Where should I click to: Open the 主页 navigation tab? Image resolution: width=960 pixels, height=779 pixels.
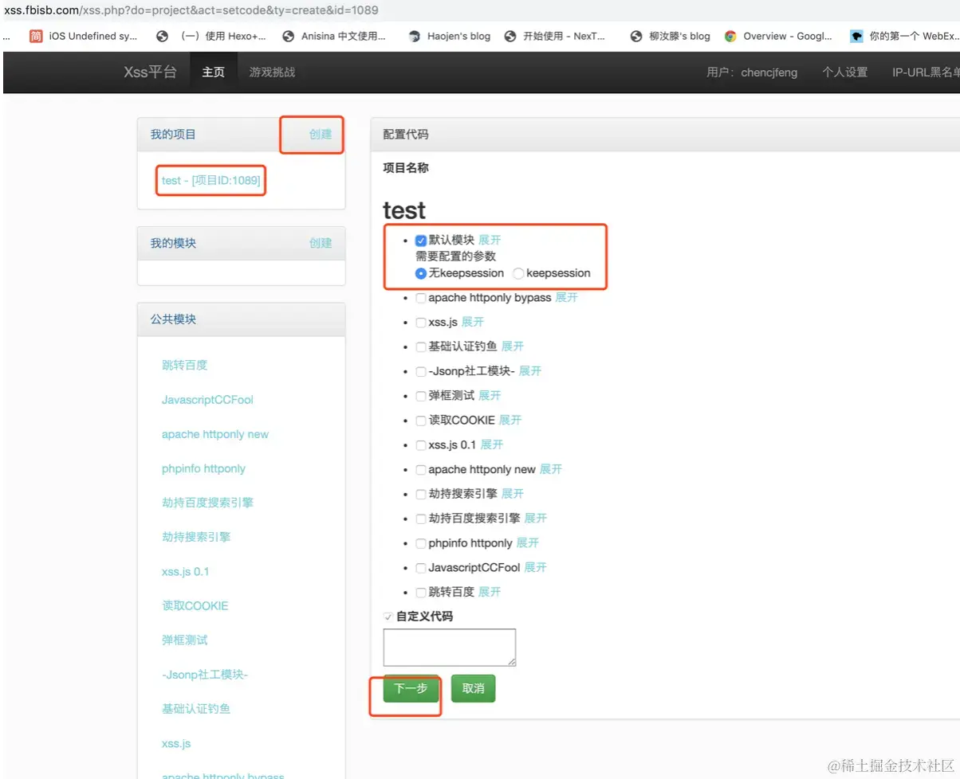click(x=214, y=72)
